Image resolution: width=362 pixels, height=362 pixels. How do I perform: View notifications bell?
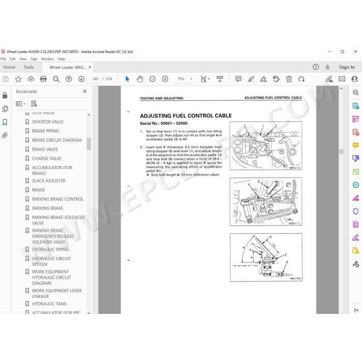click(x=327, y=67)
